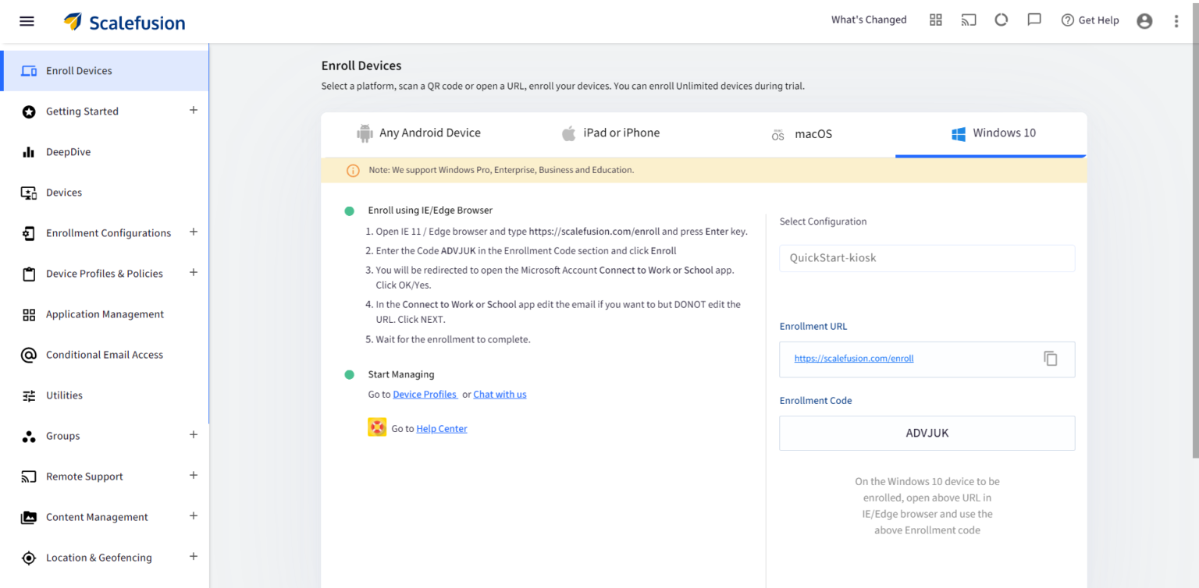Open the navigation hamburger menu
1199x588 pixels.
[26, 21]
